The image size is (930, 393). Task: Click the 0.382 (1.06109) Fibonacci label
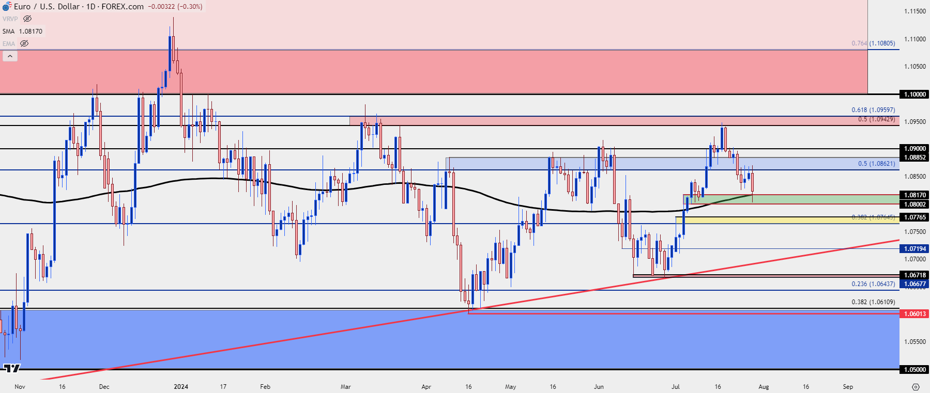coord(873,302)
